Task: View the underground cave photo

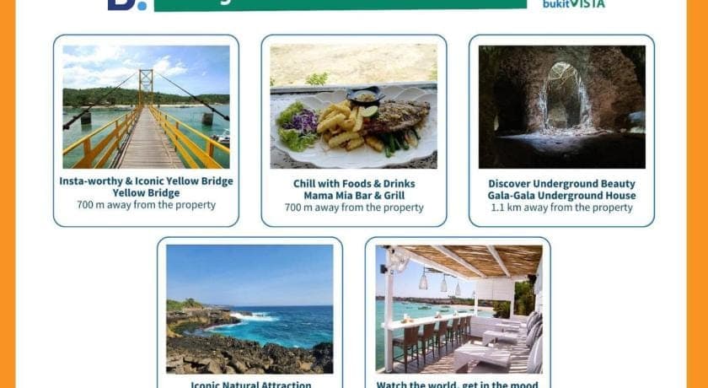Action: click(x=561, y=107)
